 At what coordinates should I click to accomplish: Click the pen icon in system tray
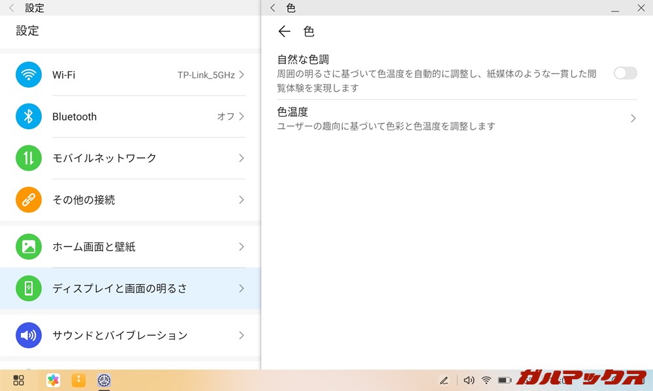pyautogui.click(x=444, y=381)
